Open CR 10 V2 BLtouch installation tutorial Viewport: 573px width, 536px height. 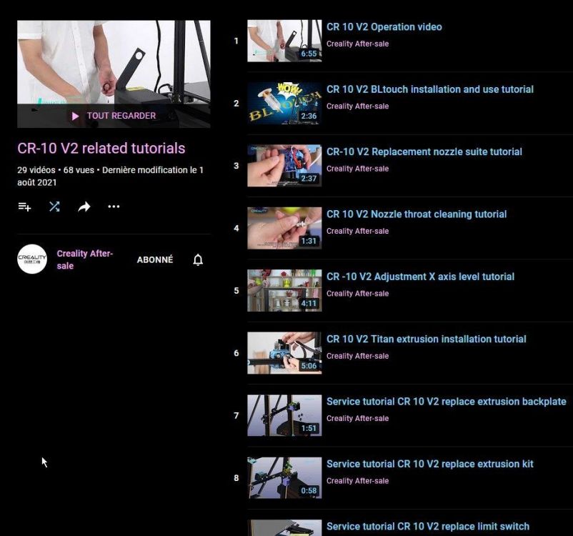tap(430, 89)
